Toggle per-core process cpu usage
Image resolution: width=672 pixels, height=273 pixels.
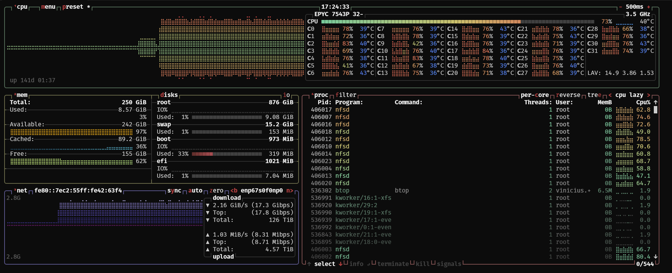535,95
